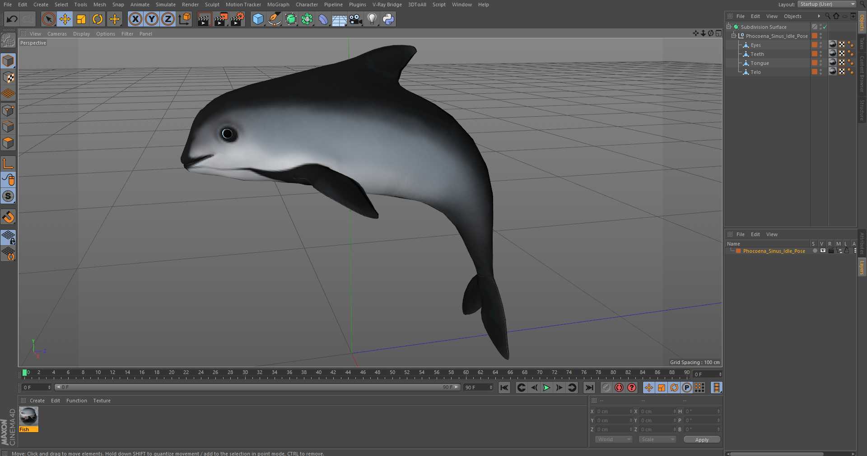Open the Python script icon
867x456 pixels.
(388, 19)
